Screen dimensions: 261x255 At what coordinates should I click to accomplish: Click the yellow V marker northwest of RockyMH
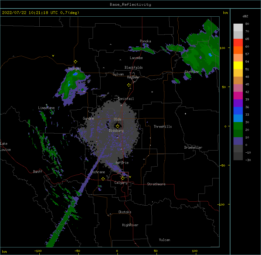53,56
